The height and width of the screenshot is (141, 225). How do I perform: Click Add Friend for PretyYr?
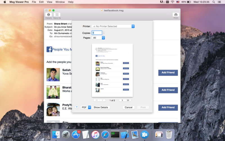[168, 107]
